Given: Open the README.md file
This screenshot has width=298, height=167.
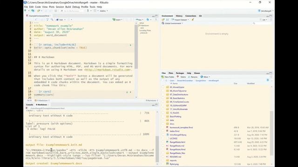Looking at the screenshot, I should [176, 157].
